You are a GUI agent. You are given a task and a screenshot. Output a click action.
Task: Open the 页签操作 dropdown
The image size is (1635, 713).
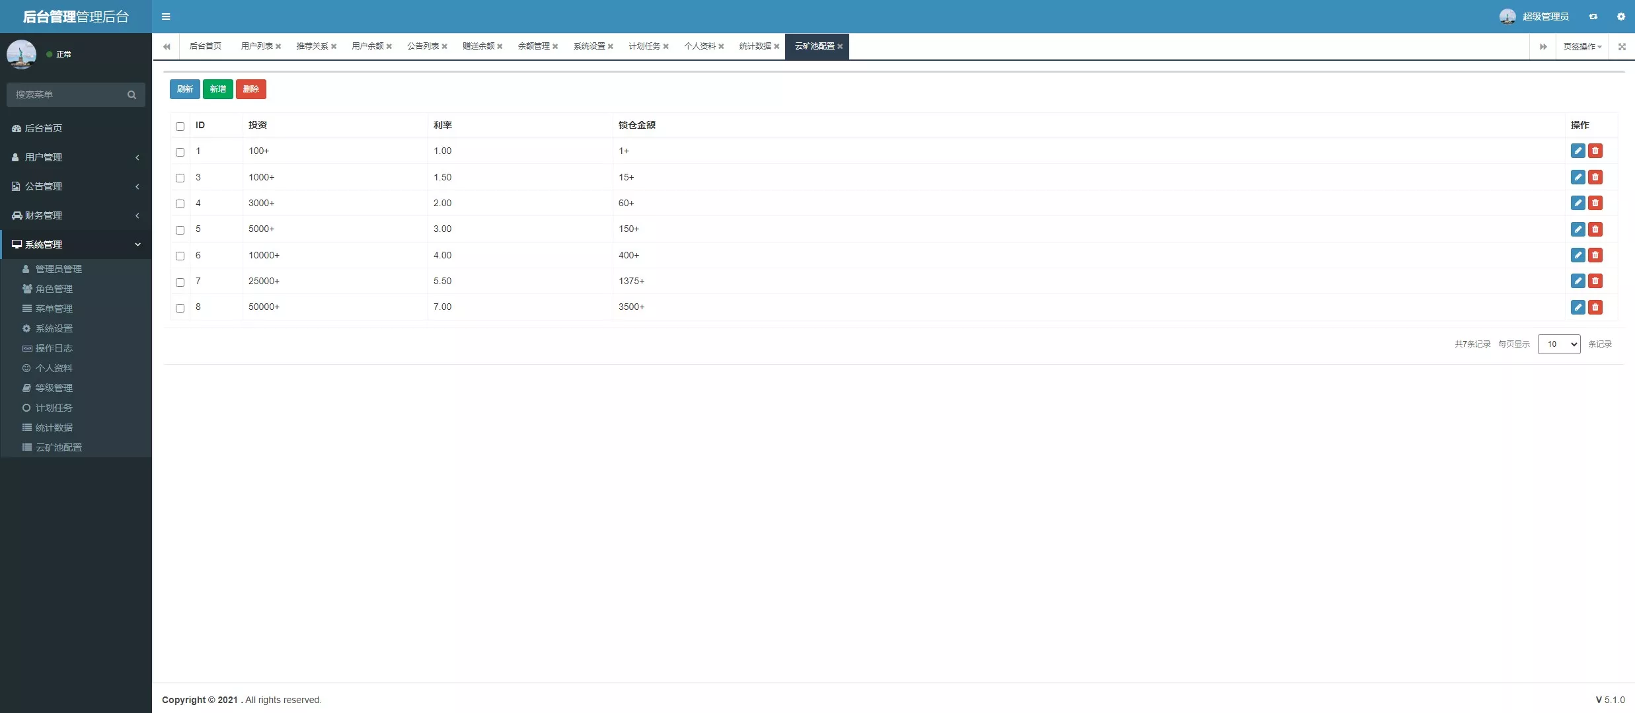tap(1581, 47)
